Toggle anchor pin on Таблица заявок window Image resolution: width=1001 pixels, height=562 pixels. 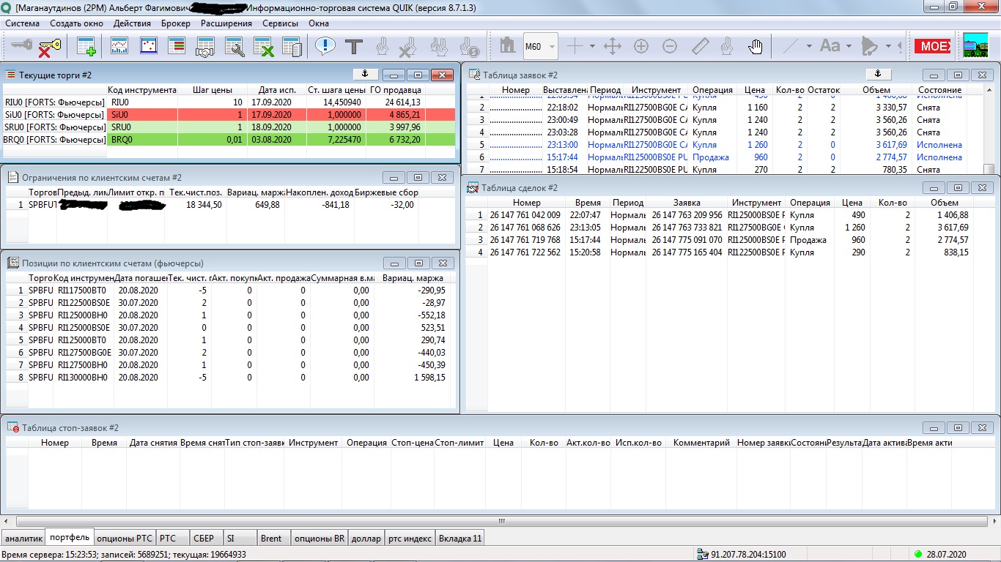click(877, 74)
